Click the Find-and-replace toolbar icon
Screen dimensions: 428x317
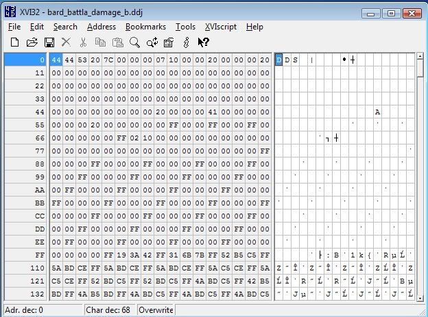[152, 42]
